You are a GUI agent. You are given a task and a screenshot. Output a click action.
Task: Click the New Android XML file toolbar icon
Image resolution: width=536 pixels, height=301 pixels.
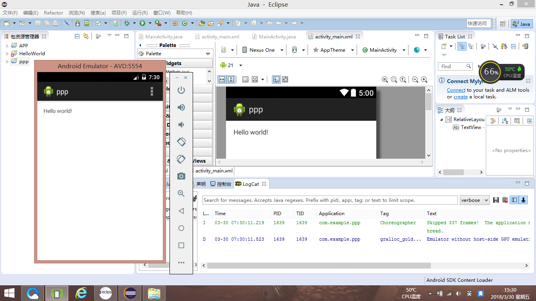(x=116, y=24)
